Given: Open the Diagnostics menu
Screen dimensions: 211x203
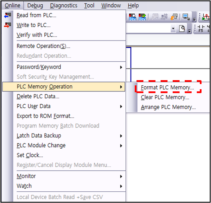Looking at the screenshot, I should [x=64, y=6].
